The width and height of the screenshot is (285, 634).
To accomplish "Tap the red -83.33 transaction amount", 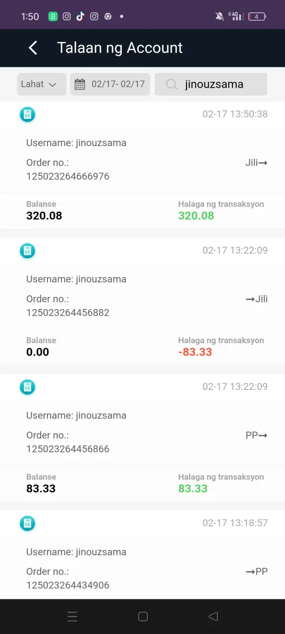I will (x=195, y=352).
